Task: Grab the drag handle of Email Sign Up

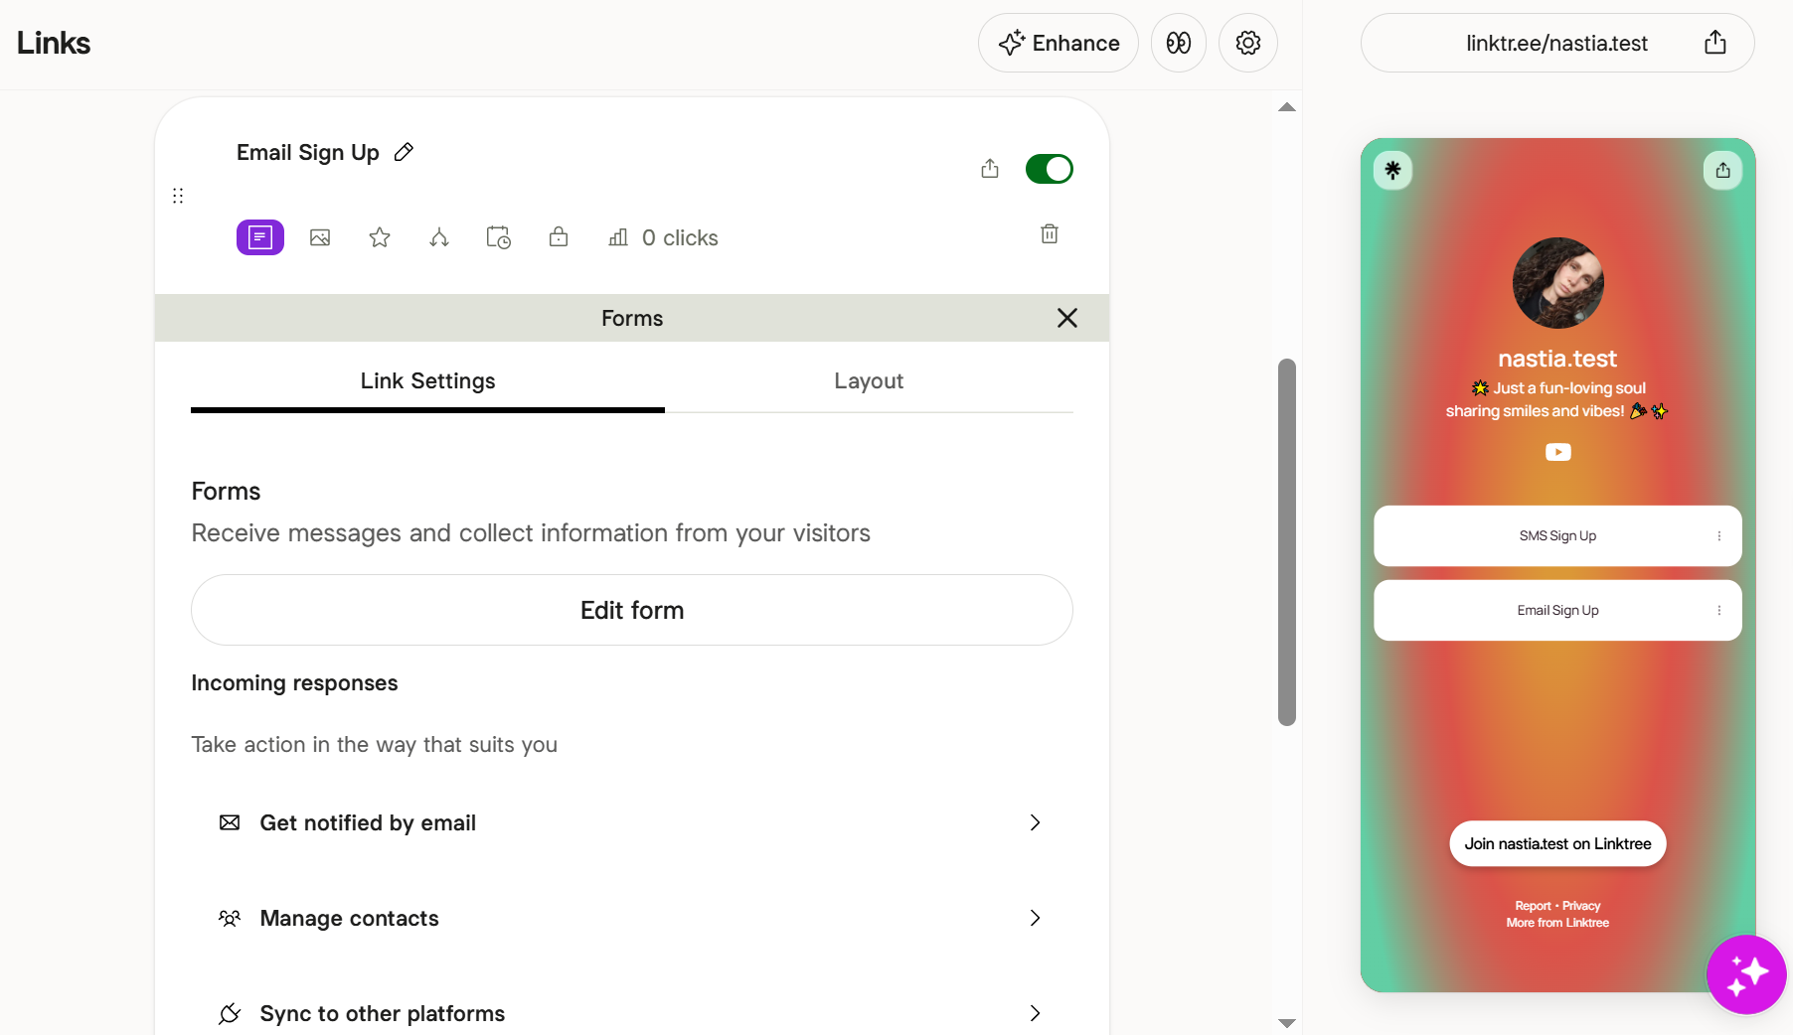Action: pos(178,196)
